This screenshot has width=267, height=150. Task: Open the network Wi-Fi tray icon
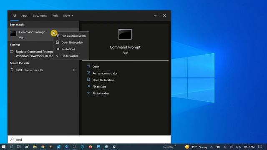tap(225, 147)
